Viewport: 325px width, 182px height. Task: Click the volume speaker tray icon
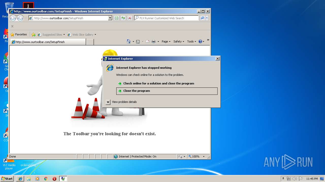click(x=295, y=178)
